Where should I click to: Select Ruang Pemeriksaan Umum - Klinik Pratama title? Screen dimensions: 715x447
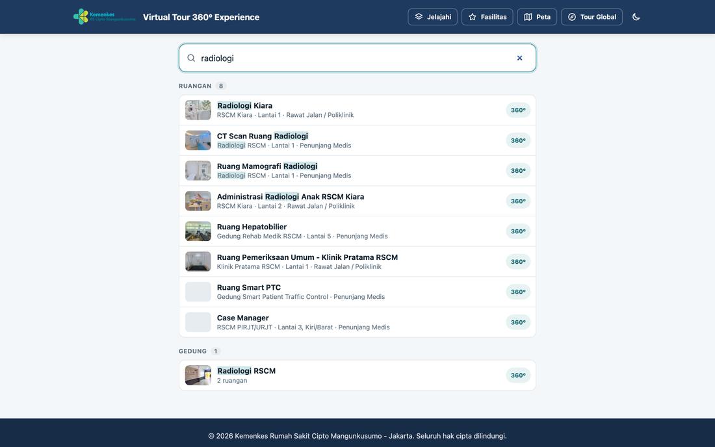pos(307,257)
